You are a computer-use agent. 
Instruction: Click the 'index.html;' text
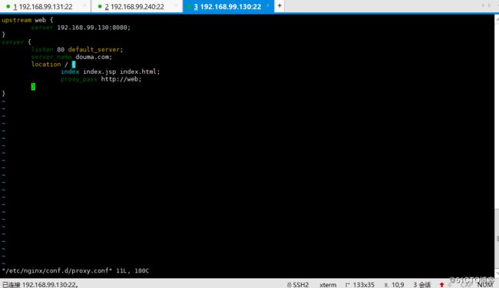point(140,71)
